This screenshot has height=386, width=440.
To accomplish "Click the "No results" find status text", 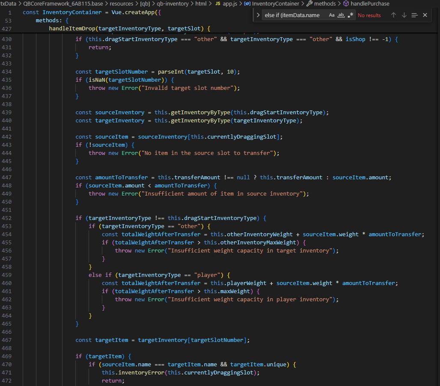I will coord(369,15).
